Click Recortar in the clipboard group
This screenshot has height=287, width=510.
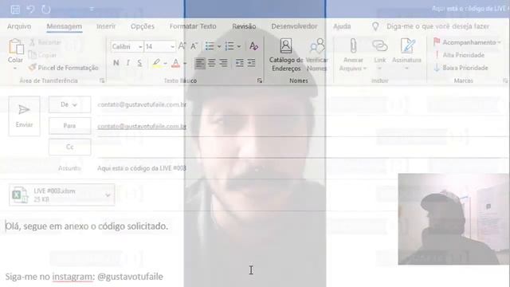tap(45, 42)
